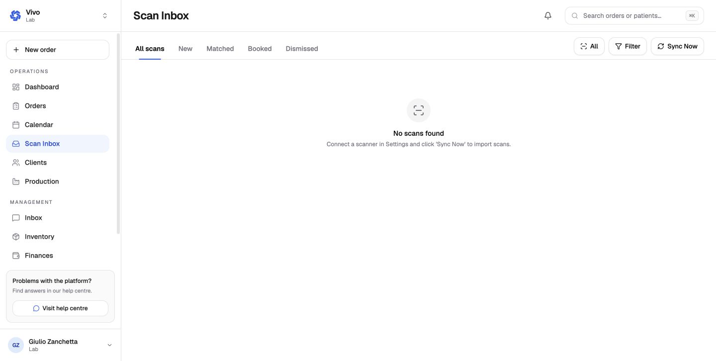The width and height of the screenshot is (716, 361).
Task: Switch to the New tab
Action: [x=185, y=49]
